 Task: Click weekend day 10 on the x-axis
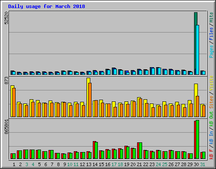70,164
